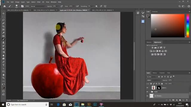This screenshot has height=107, width=191.
Task: Click Windows search box on taskbar
Action: pyautogui.click(x=27, y=104)
